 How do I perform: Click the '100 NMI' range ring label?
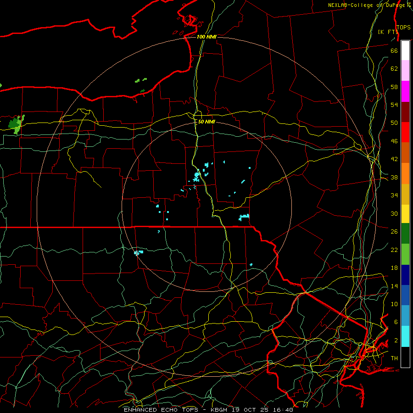[206, 37]
